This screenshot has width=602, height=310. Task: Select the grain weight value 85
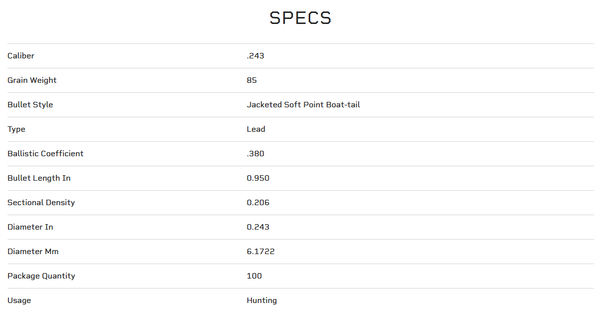click(252, 80)
